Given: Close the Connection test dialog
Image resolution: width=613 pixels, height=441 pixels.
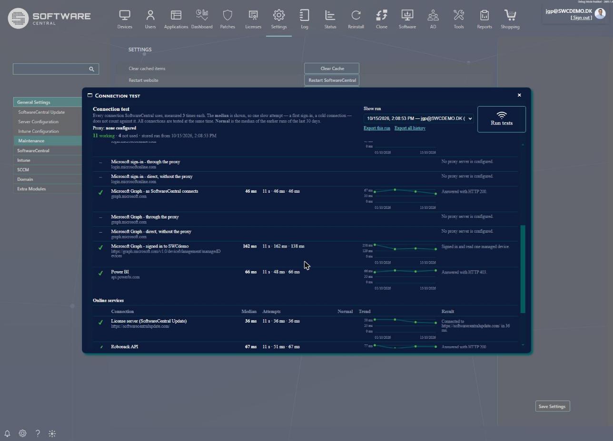Looking at the screenshot, I should (x=519, y=95).
